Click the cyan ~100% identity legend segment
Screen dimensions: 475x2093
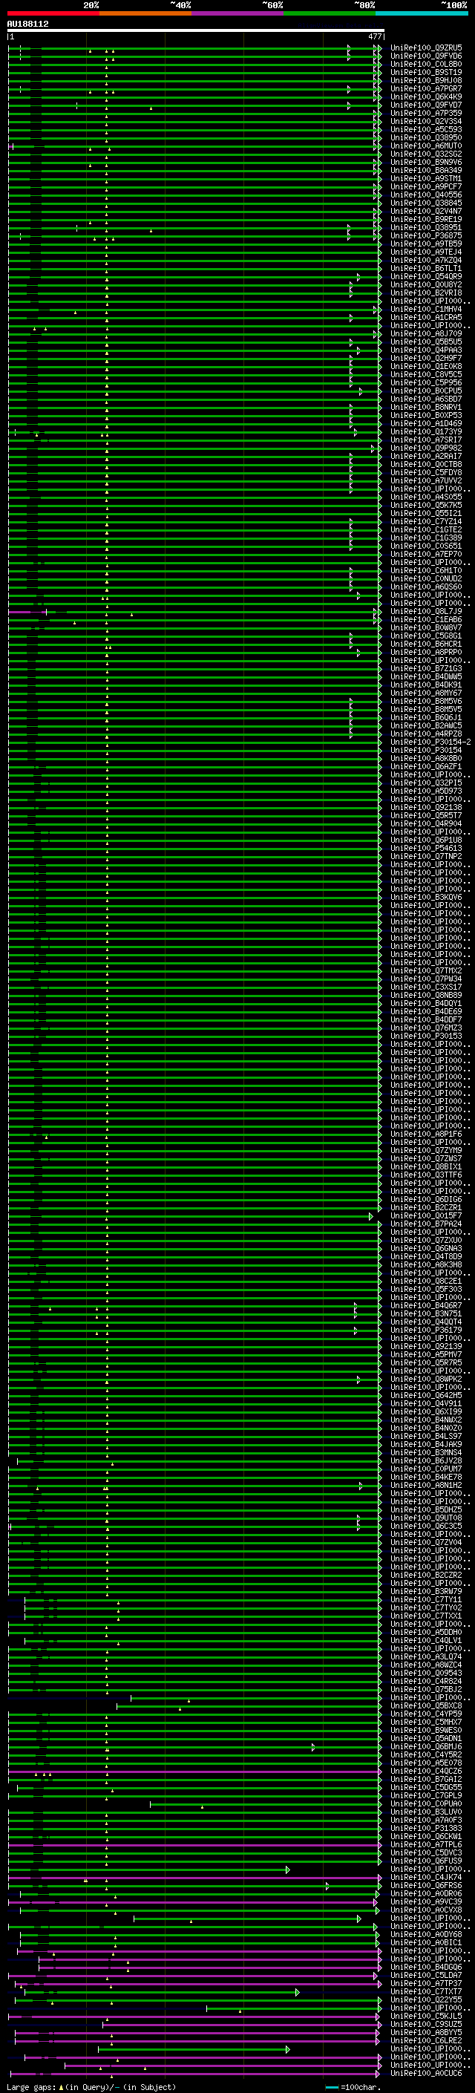[x=422, y=13]
